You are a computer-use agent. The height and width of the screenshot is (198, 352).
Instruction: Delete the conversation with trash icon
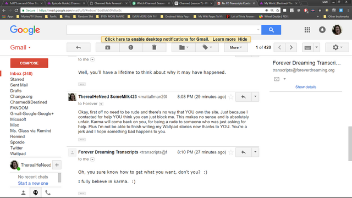click(x=154, y=47)
